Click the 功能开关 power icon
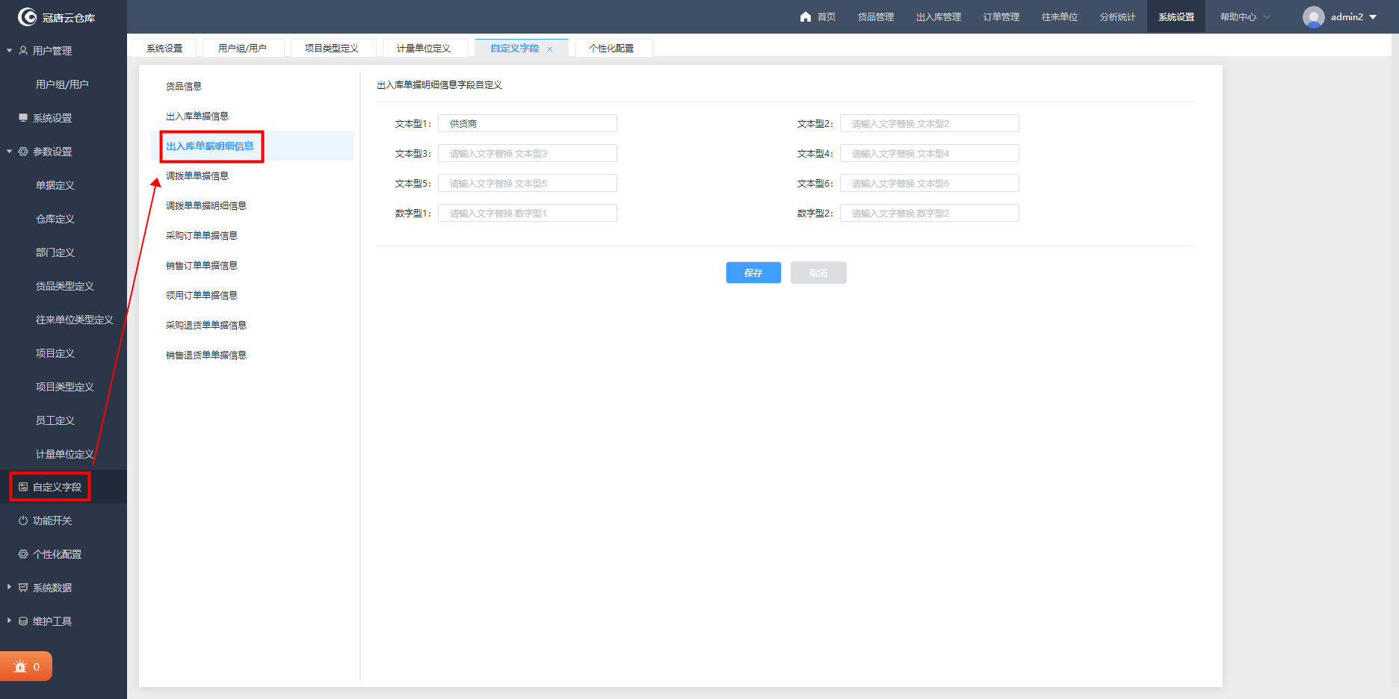 [x=23, y=521]
